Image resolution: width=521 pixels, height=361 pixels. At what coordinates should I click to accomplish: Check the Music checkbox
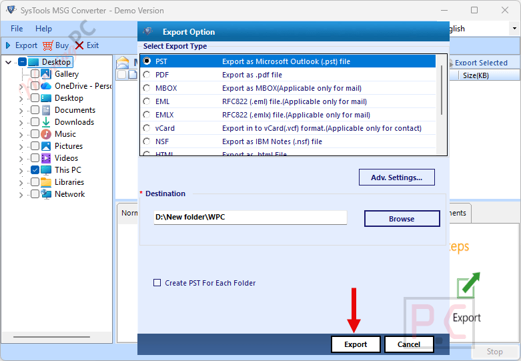tap(35, 134)
